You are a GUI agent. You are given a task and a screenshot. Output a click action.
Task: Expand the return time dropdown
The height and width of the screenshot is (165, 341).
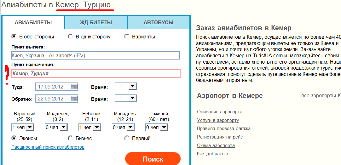pos(133,99)
